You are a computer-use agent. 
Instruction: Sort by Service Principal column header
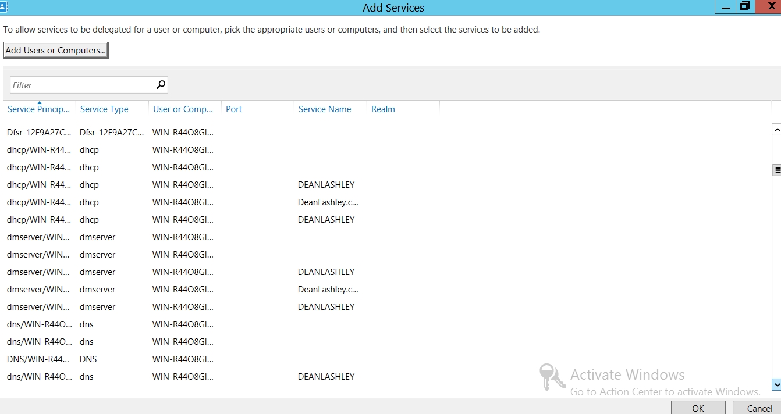tap(38, 109)
